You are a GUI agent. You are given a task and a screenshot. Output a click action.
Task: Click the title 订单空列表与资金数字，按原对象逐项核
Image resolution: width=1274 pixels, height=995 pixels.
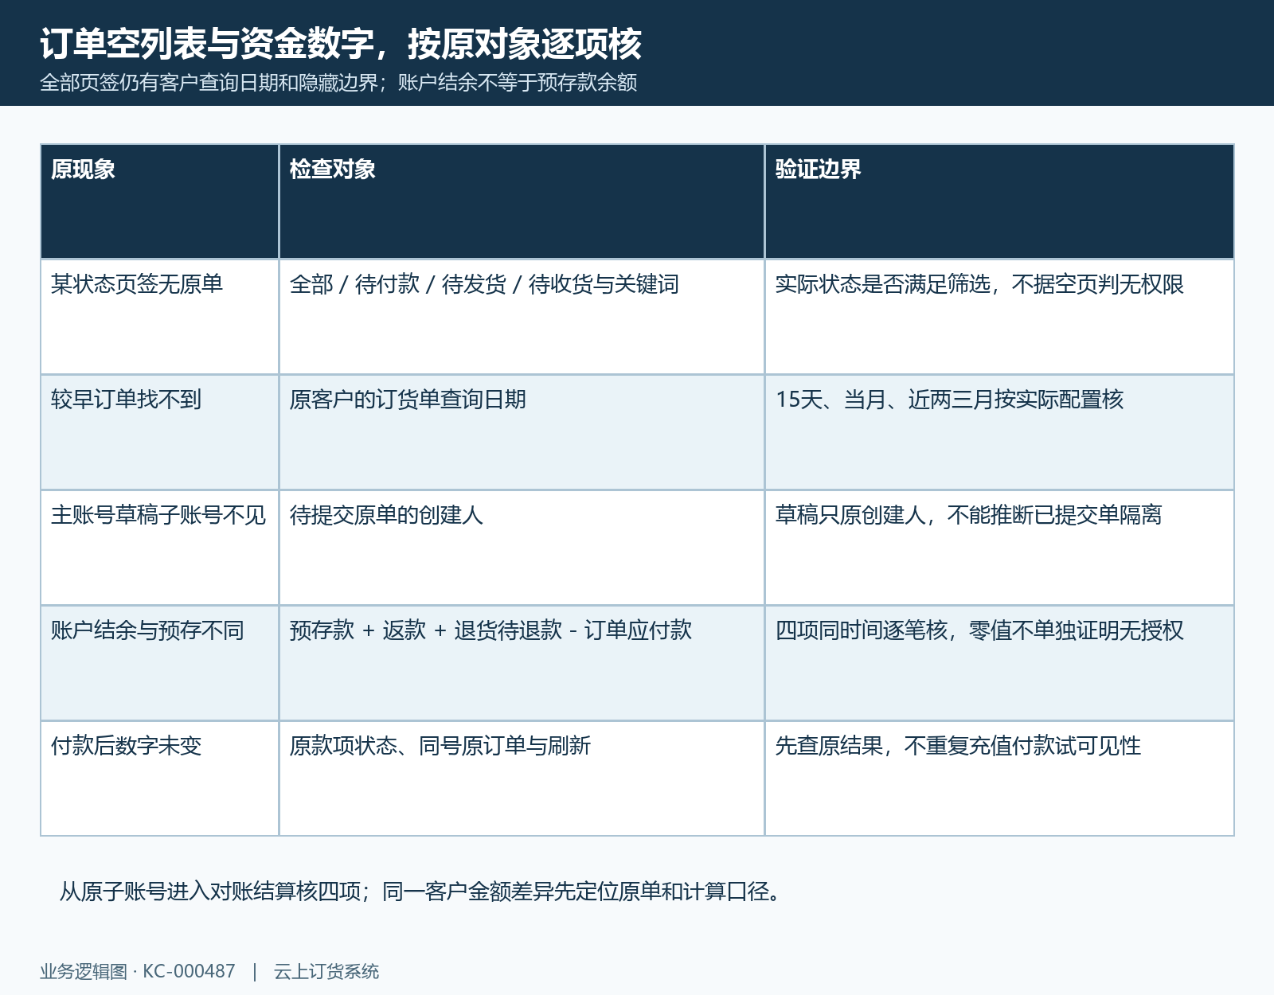[341, 44]
